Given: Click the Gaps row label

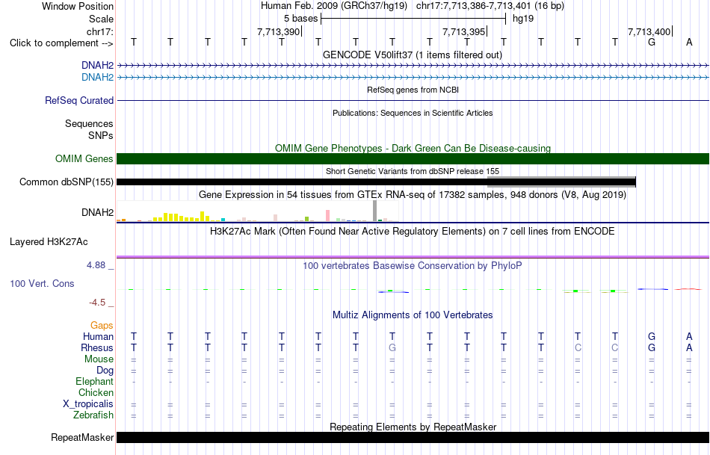Looking at the screenshot, I should pyautogui.click(x=102, y=326).
